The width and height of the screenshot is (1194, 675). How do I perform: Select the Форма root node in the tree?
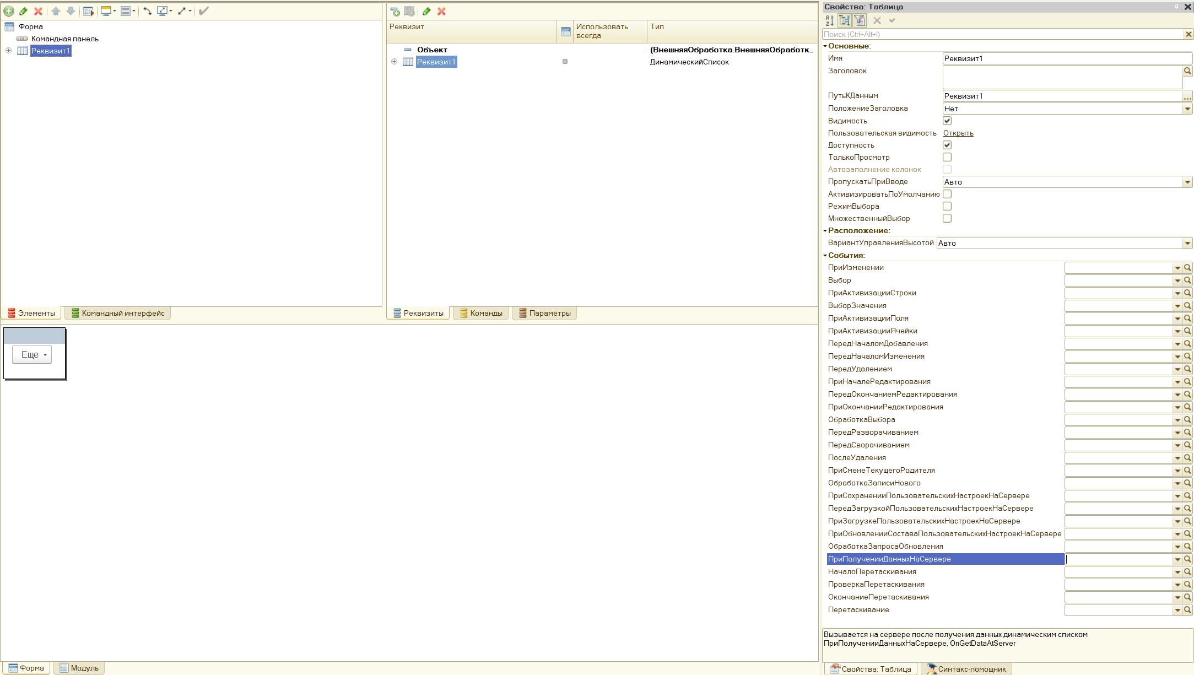point(30,26)
